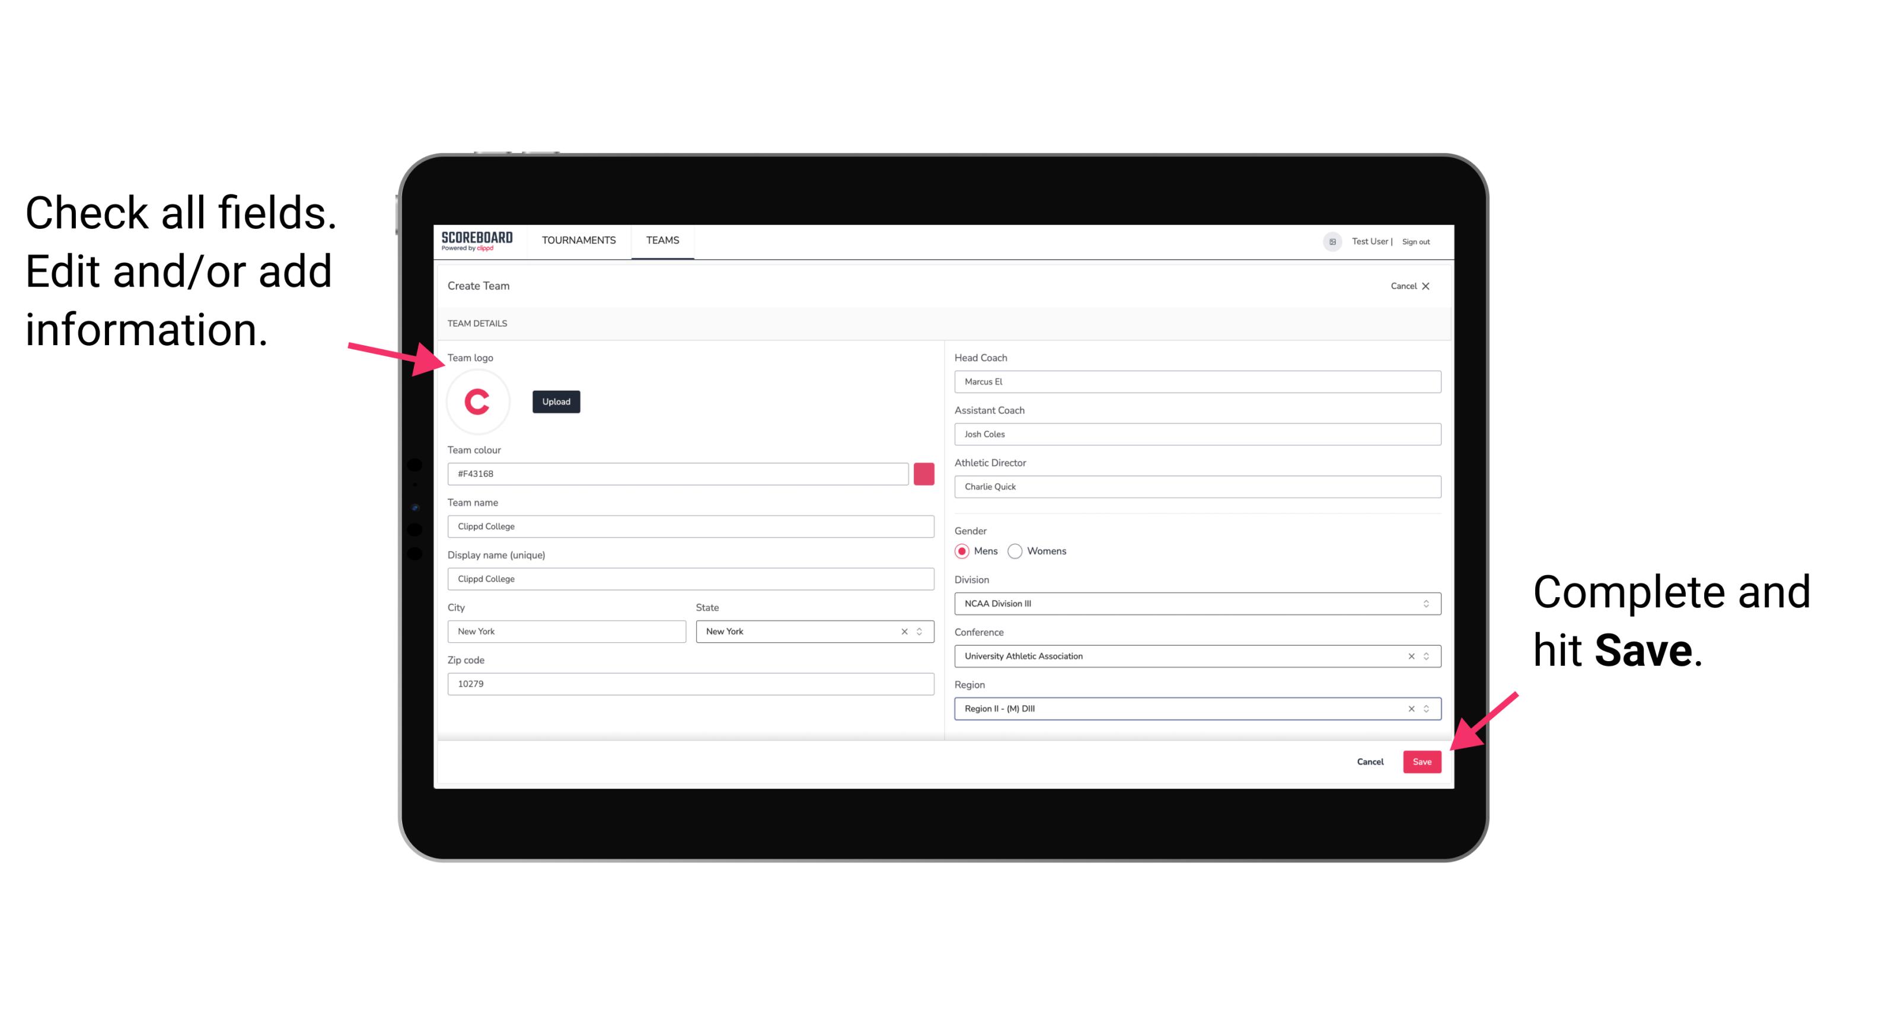This screenshot has height=1014, width=1885.
Task: Edit the team colour hex input field
Action: click(678, 473)
